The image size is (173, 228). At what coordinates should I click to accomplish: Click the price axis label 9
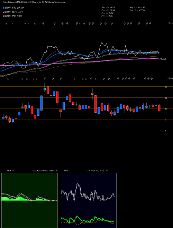pos(165,120)
